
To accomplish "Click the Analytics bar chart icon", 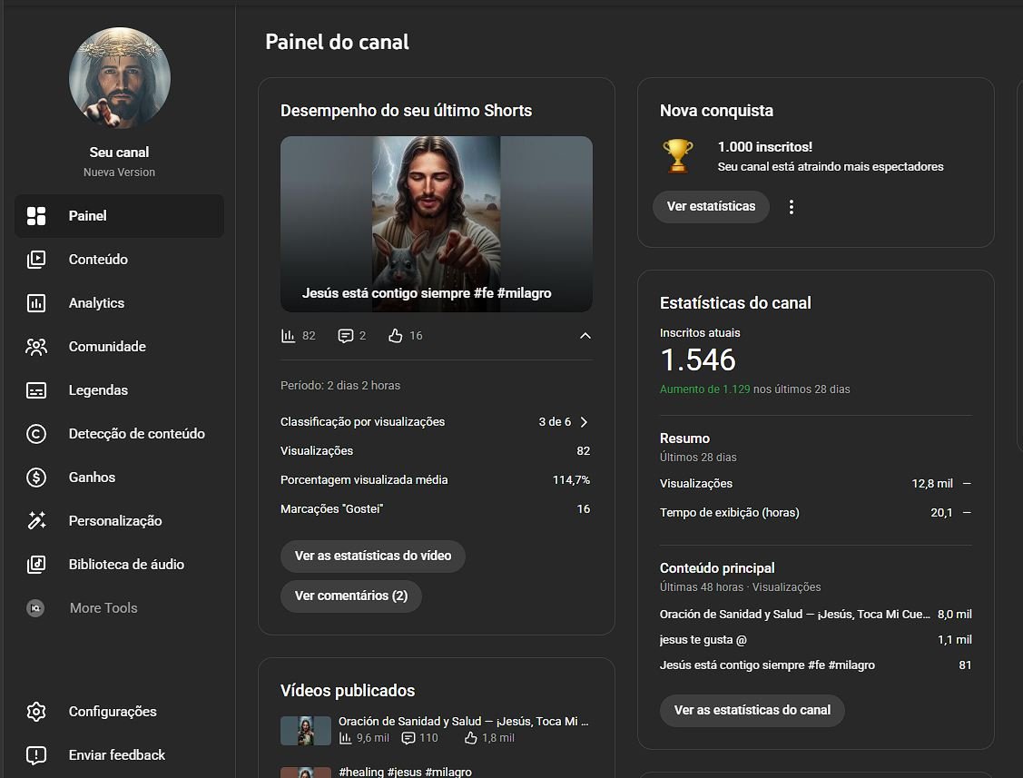I will (x=36, y=303).
